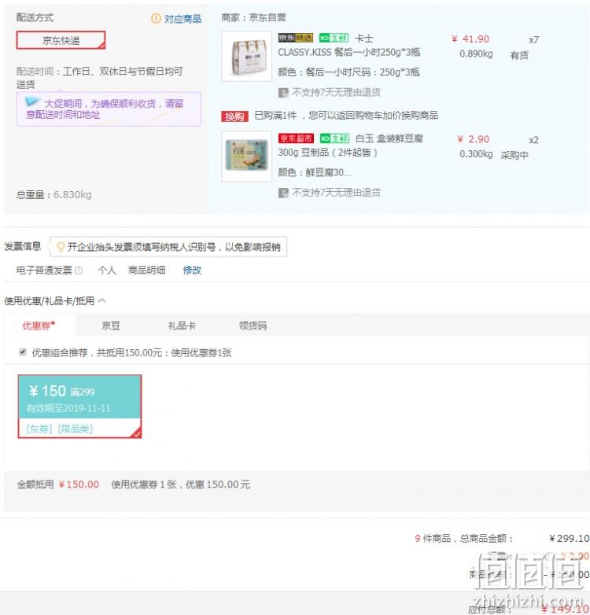Image resolution: width=590 pixels, height=615 pixels.
Task: Click the blue arrow icon in the 大促期间 notice
Action: point(31,102)
